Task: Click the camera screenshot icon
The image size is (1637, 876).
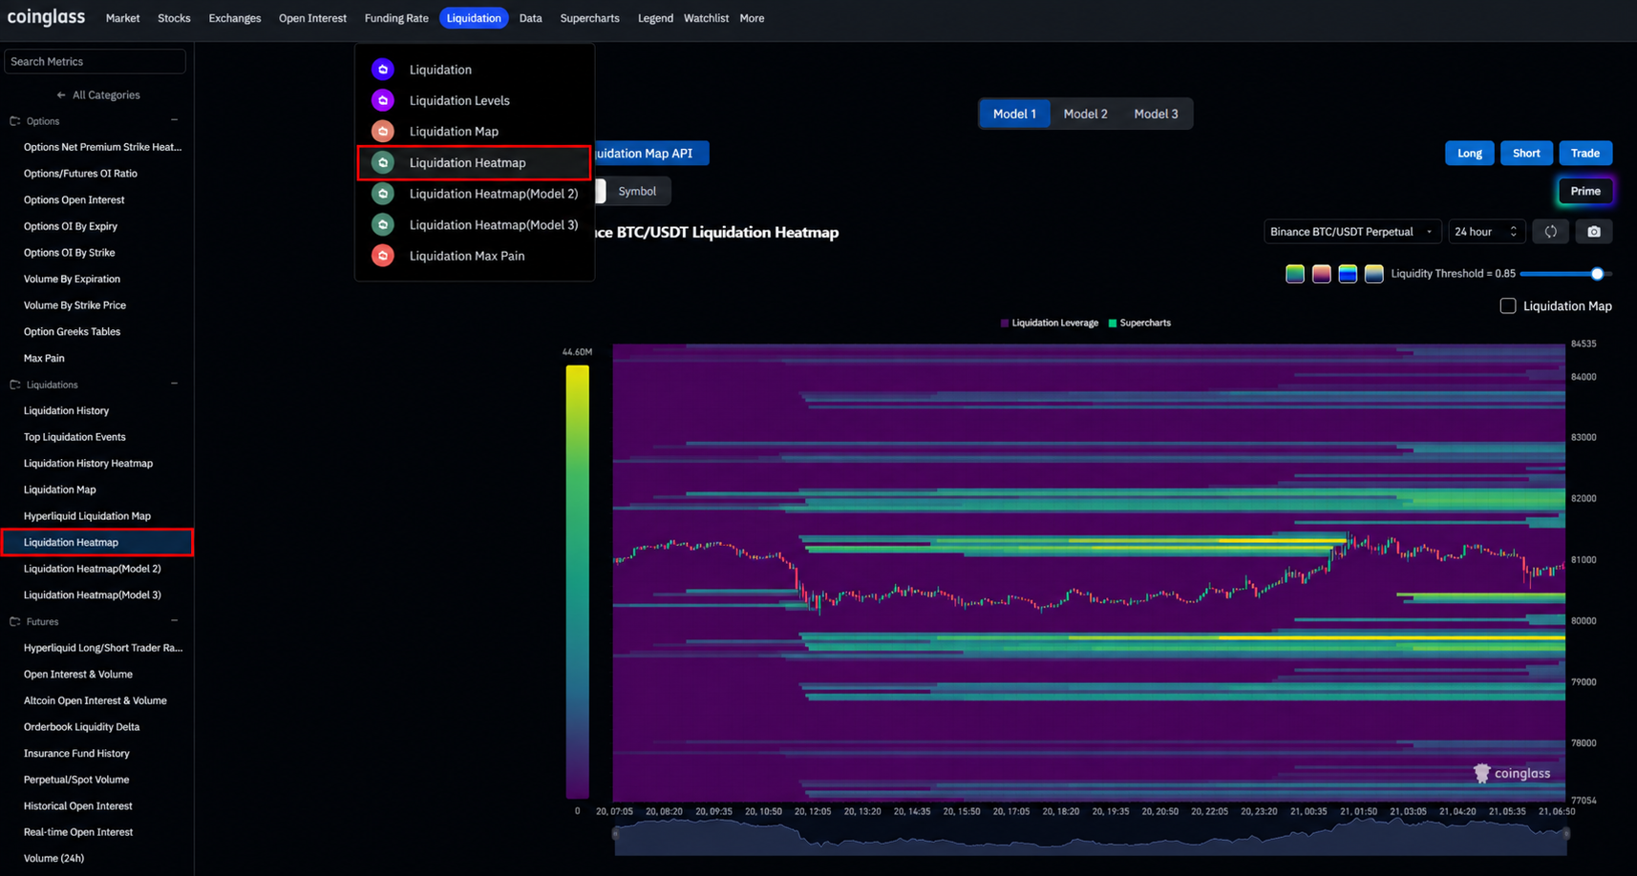Action: click(x=1593, y=232)
